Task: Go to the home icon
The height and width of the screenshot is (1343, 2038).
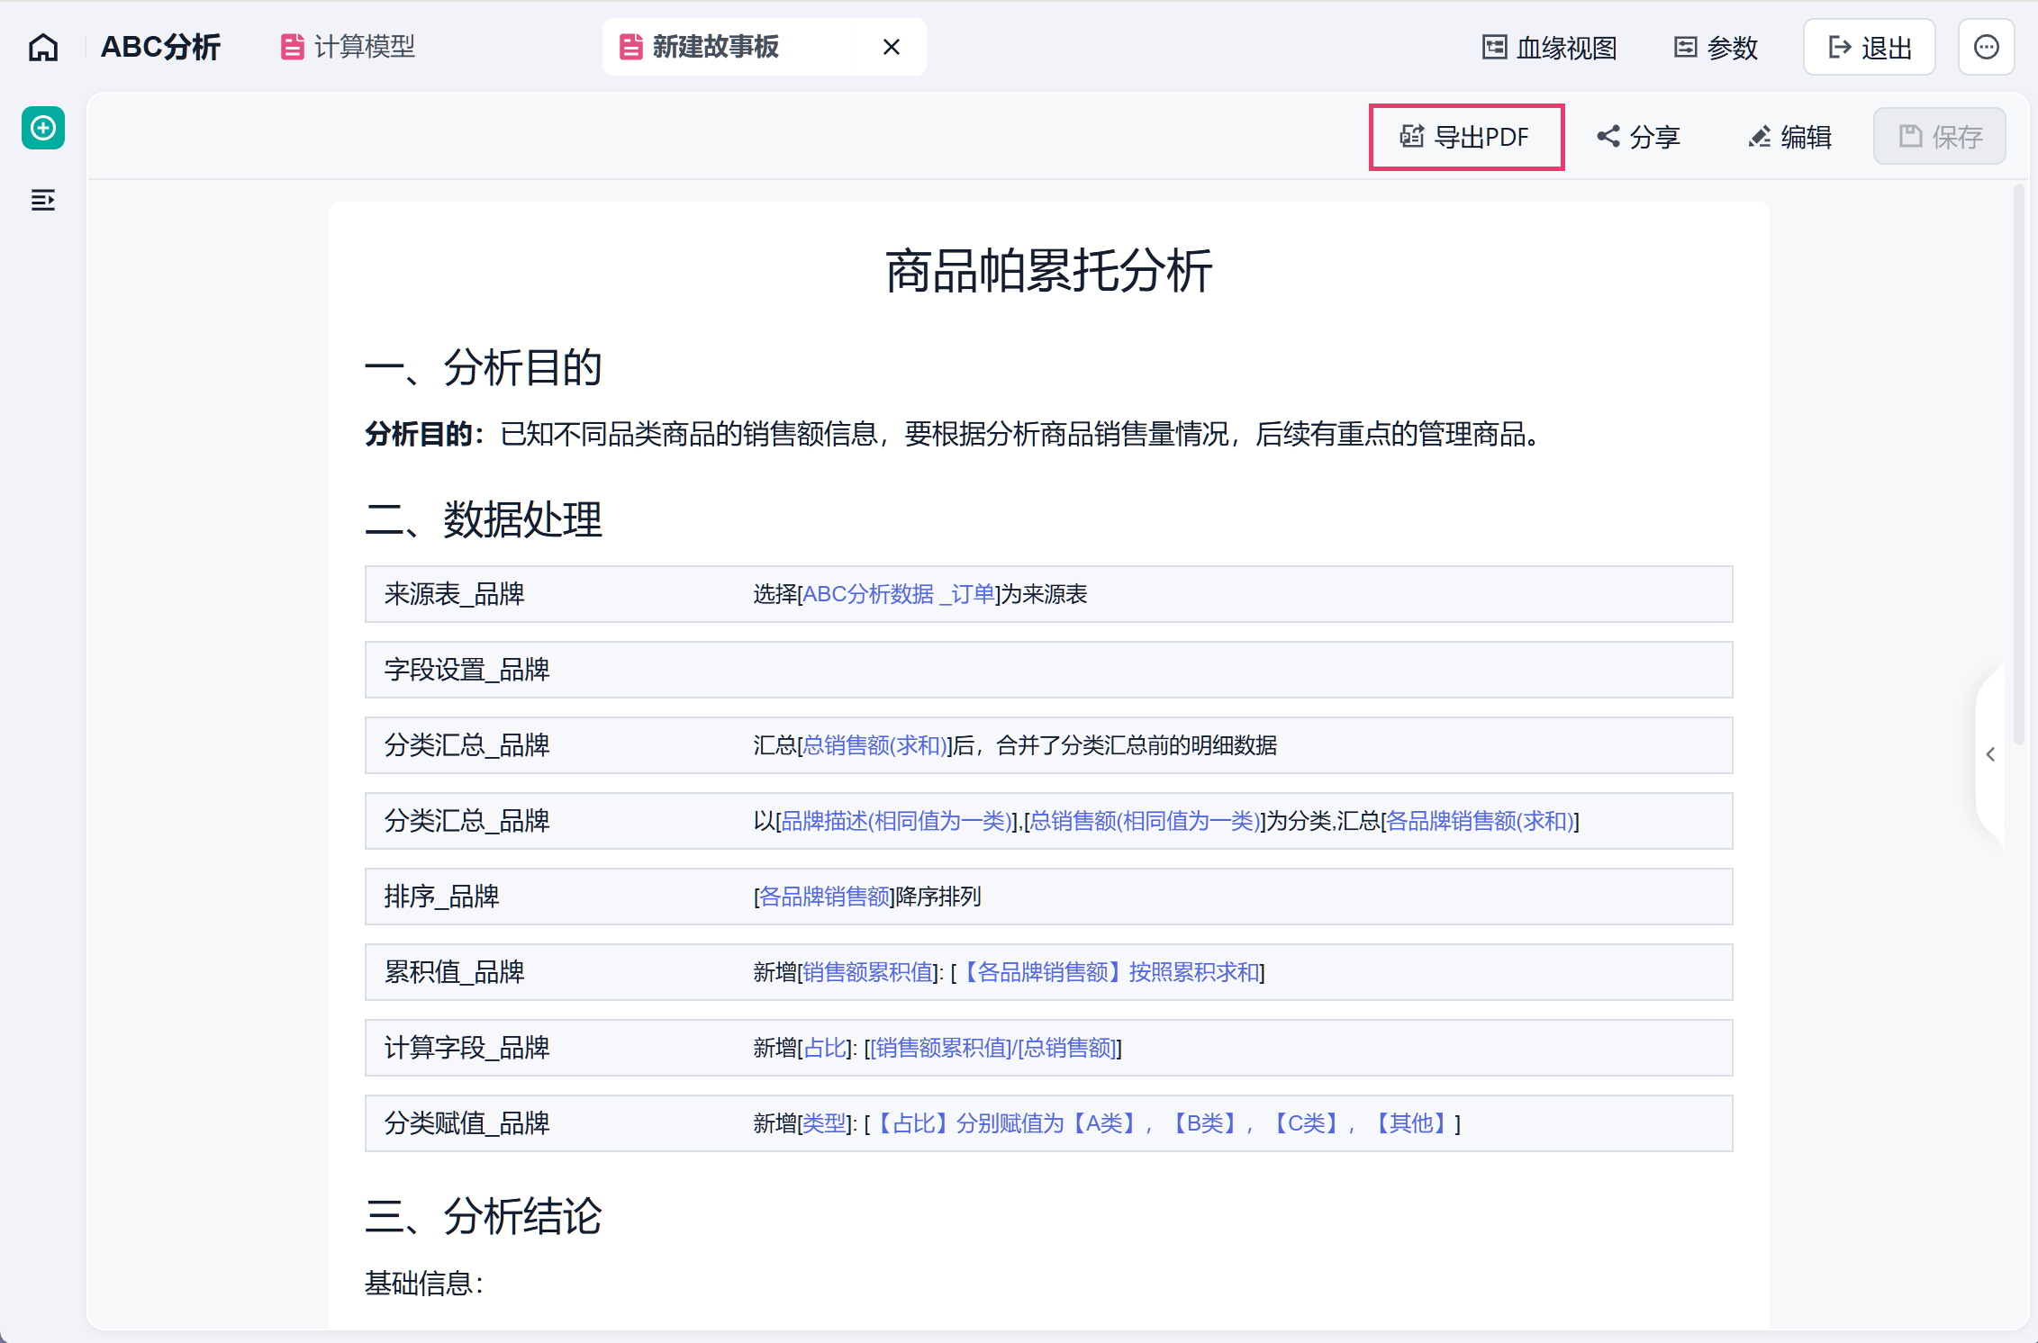Action: 43,47
